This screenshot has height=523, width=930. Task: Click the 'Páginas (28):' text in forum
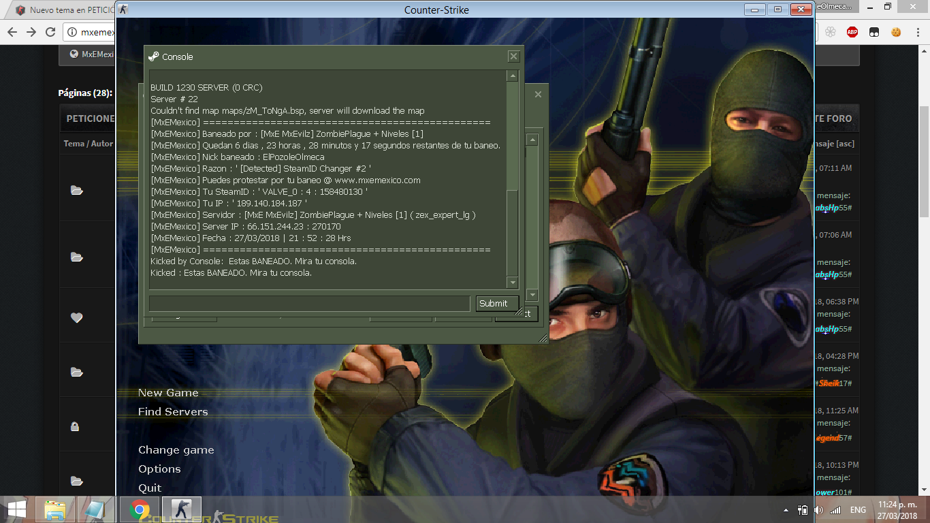click(86, 93)
